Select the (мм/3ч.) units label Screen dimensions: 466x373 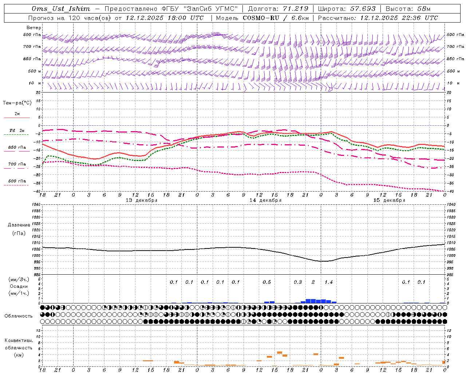pyautogui.click(x=19, y=279)
